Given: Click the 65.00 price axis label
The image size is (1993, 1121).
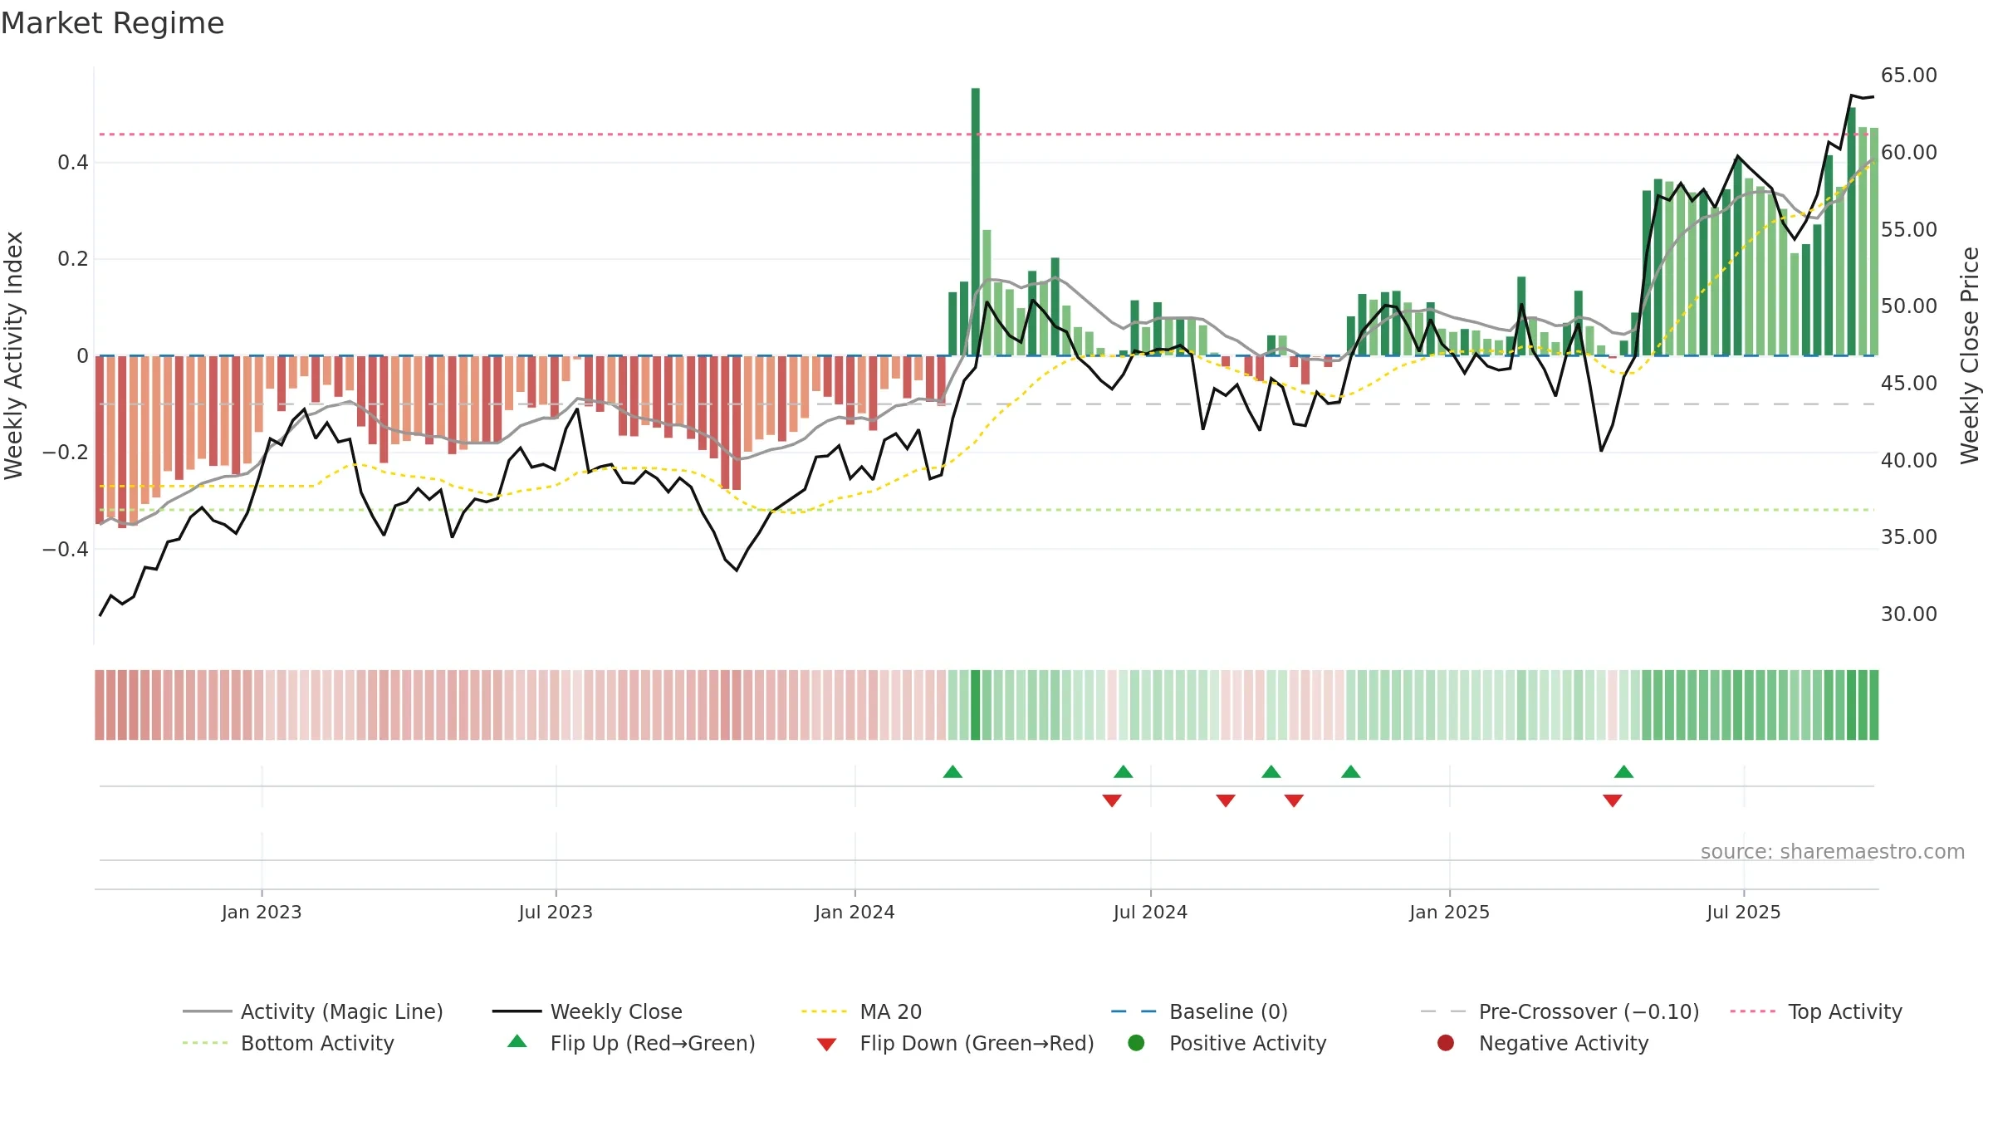Looking at the screenshot, I should click(1908, 76).
